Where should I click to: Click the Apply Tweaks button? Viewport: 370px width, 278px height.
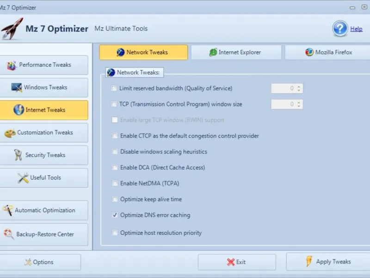[x=328, y=261]
